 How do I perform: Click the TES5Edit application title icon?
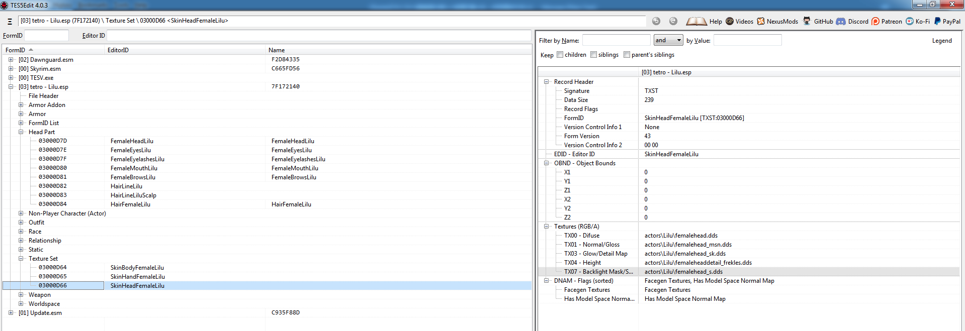pyautogui.click(x=5, y=5)
